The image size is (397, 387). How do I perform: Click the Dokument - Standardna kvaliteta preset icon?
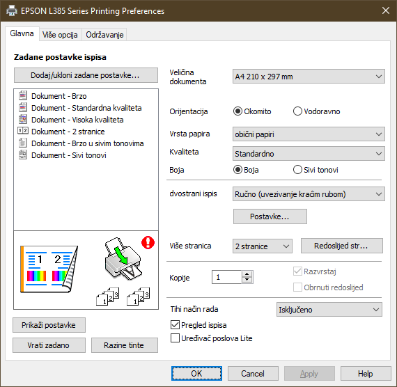pyautogui.click(x=22, y=108)
